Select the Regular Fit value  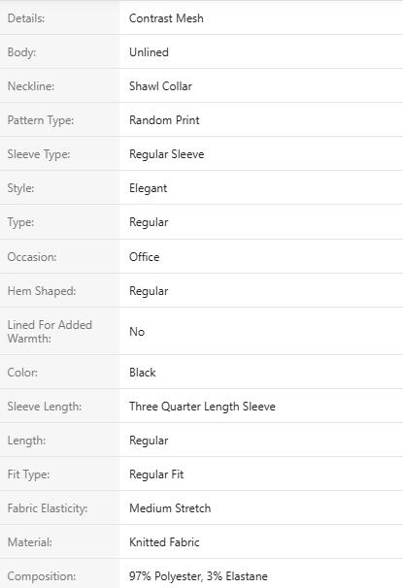[156, 474]
